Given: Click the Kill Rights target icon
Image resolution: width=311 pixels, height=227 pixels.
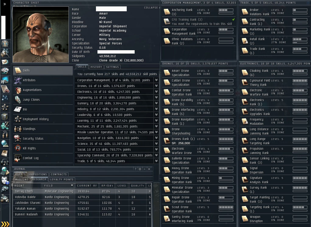Looking at the screenshot, I should point(18,148).
